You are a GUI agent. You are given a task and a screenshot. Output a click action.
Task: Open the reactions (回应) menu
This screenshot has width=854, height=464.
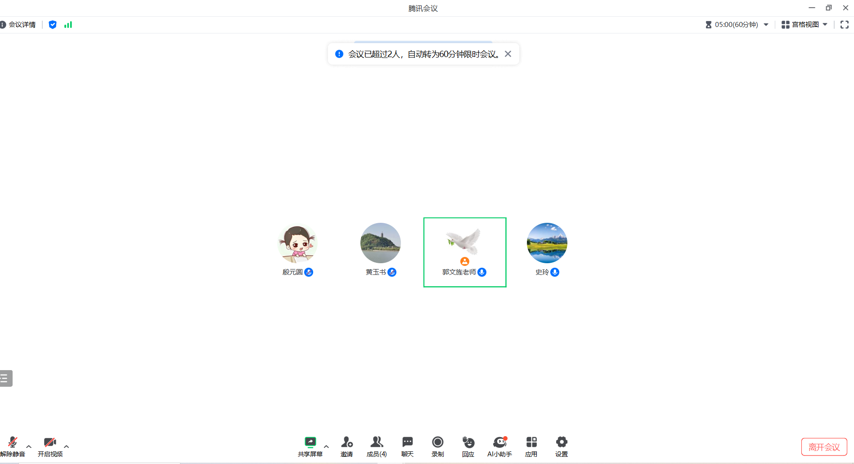468,446
